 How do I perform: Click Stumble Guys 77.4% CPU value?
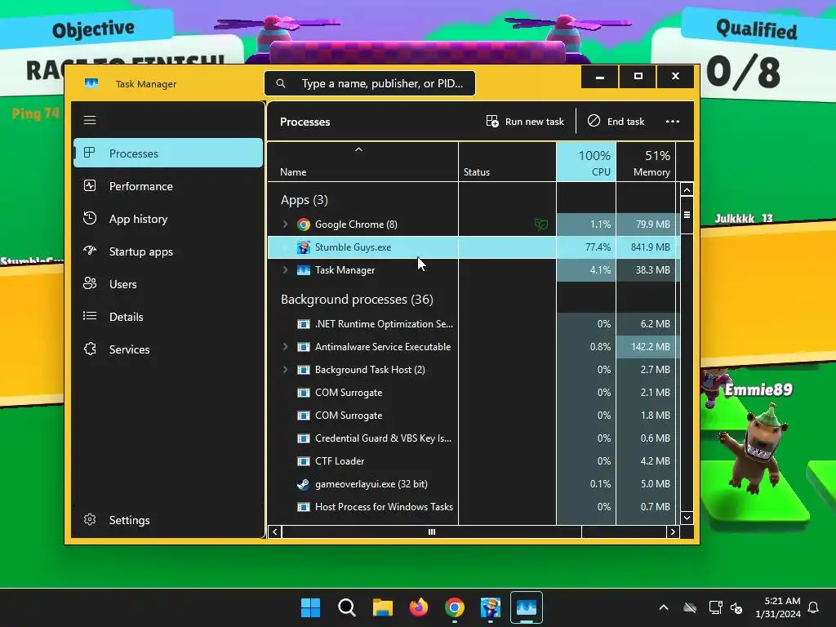click(598, 247)
